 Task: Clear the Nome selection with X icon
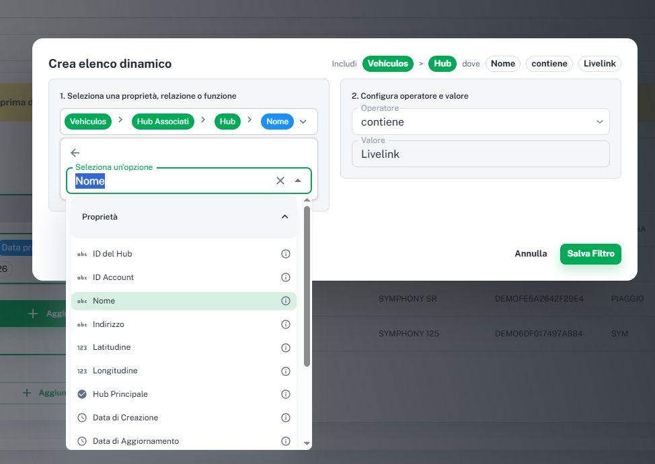[280, 181]
